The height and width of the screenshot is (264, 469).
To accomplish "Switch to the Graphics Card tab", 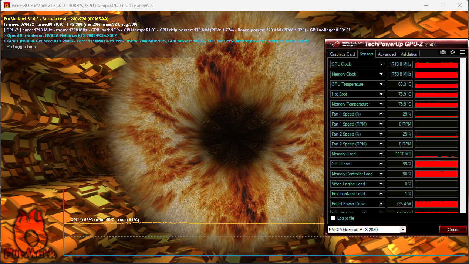I will tap(343, 54).
